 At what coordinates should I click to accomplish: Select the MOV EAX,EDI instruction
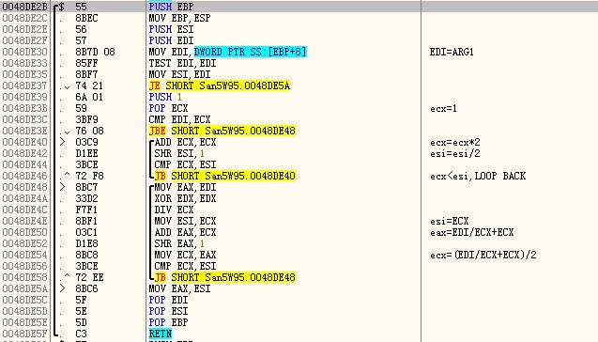(x=185, y=187)
